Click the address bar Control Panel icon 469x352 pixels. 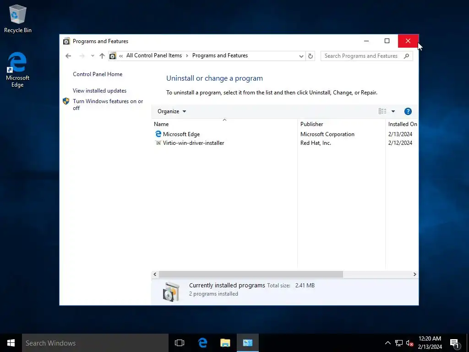click(113, 55)
